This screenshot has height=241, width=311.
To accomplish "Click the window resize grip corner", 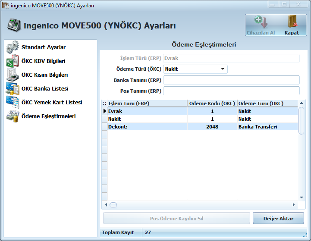I will point(305,235).
